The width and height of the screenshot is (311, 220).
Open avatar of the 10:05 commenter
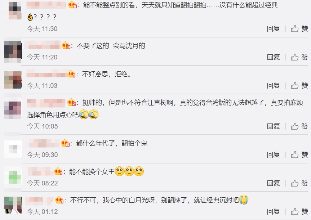[13, 108]
